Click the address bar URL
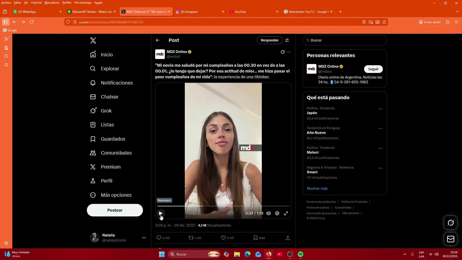 tap(111, 22)
